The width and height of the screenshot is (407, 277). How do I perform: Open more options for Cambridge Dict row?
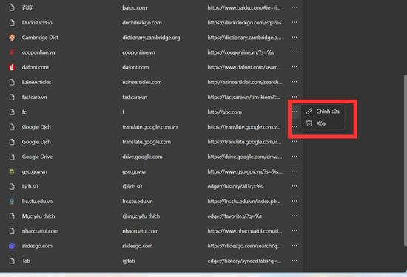click(x=295, y=38)
